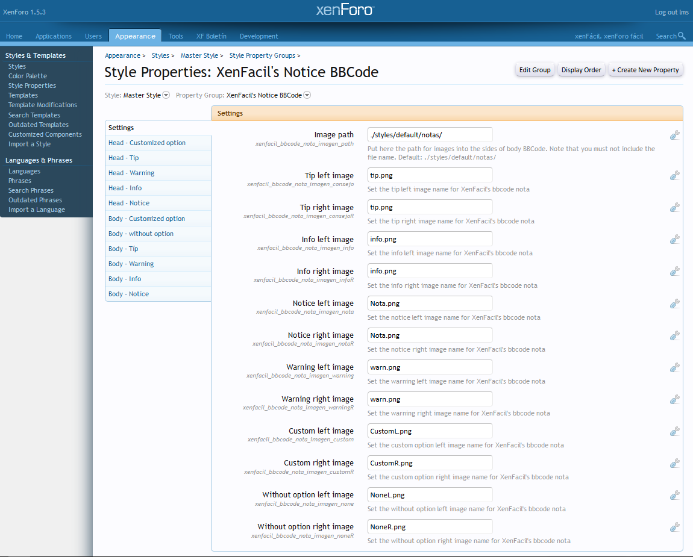Click the Display Order button
The height and width of the screenshot is (557, 693).
(x=581, y=70)
